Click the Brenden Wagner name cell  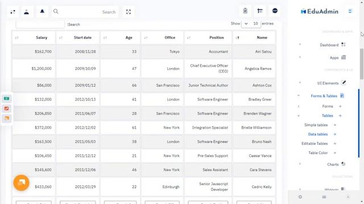pyautogui.click(x=254, y=113)
